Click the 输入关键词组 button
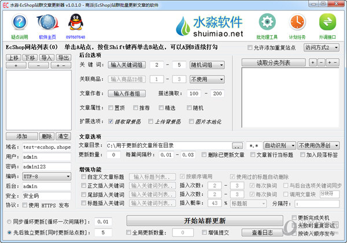The image size is (347, 243). click(127, 65)
